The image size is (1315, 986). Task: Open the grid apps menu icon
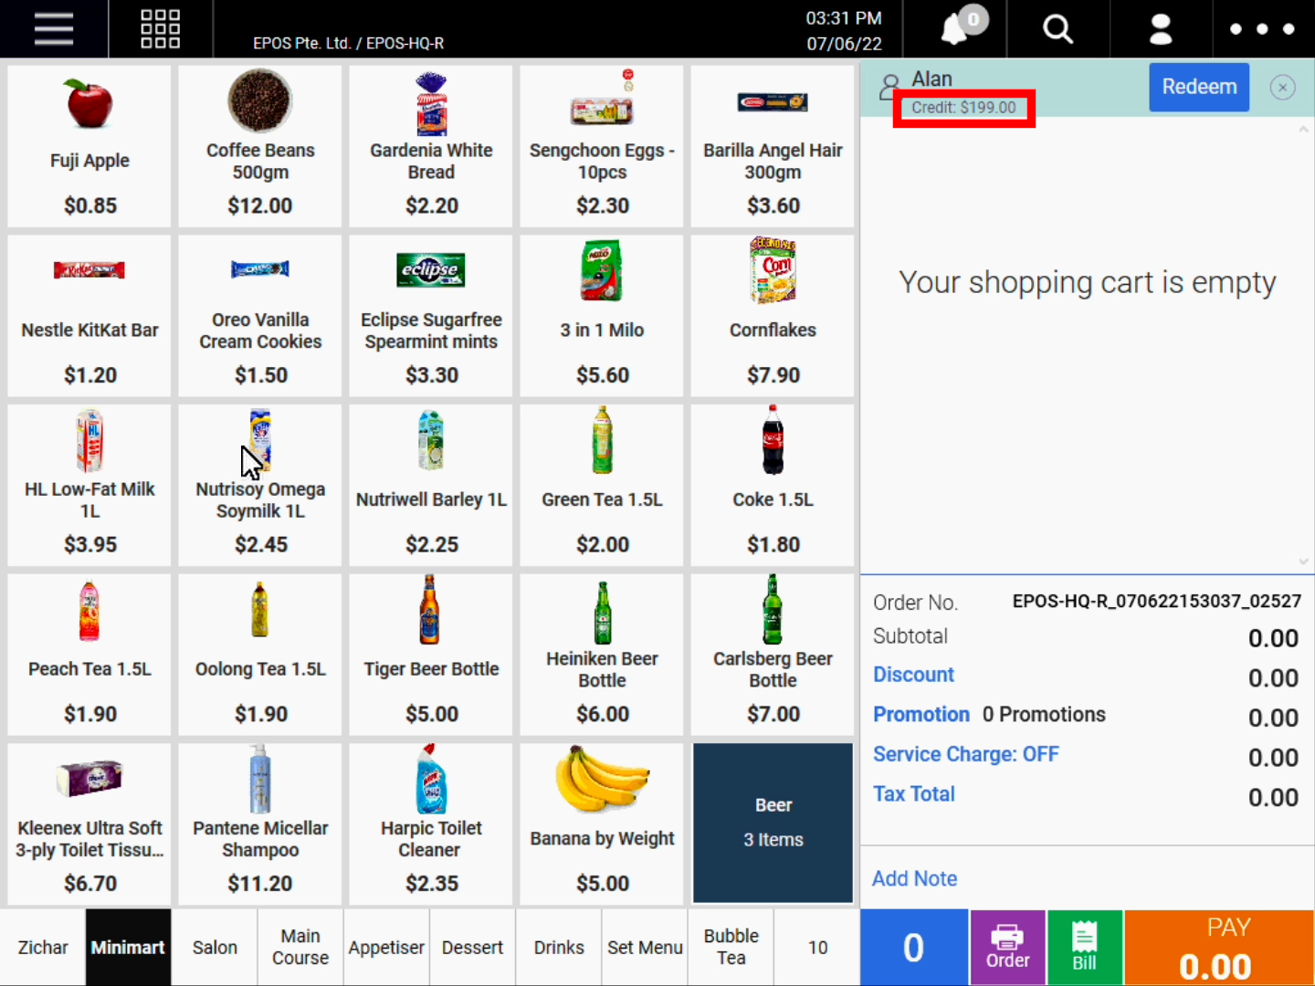[x=160, y=28]
